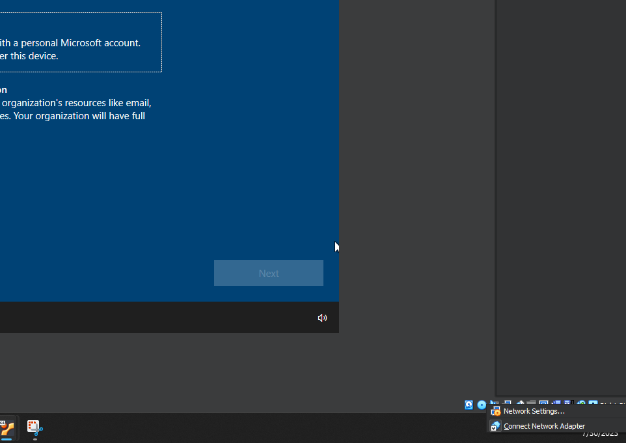Click the shared folders status icon
This screenshot has width=626, height=443.
tap(532, 404)
